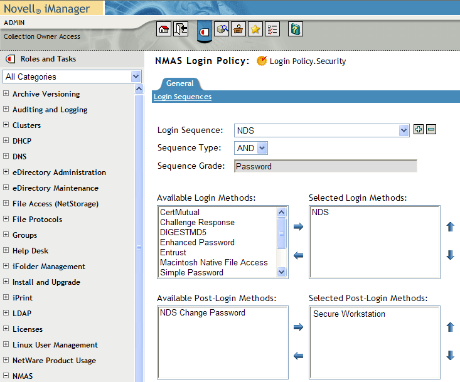This screenshot has width=460, height=382.
Task: Switch to the General tab
Action: point(180,83)
